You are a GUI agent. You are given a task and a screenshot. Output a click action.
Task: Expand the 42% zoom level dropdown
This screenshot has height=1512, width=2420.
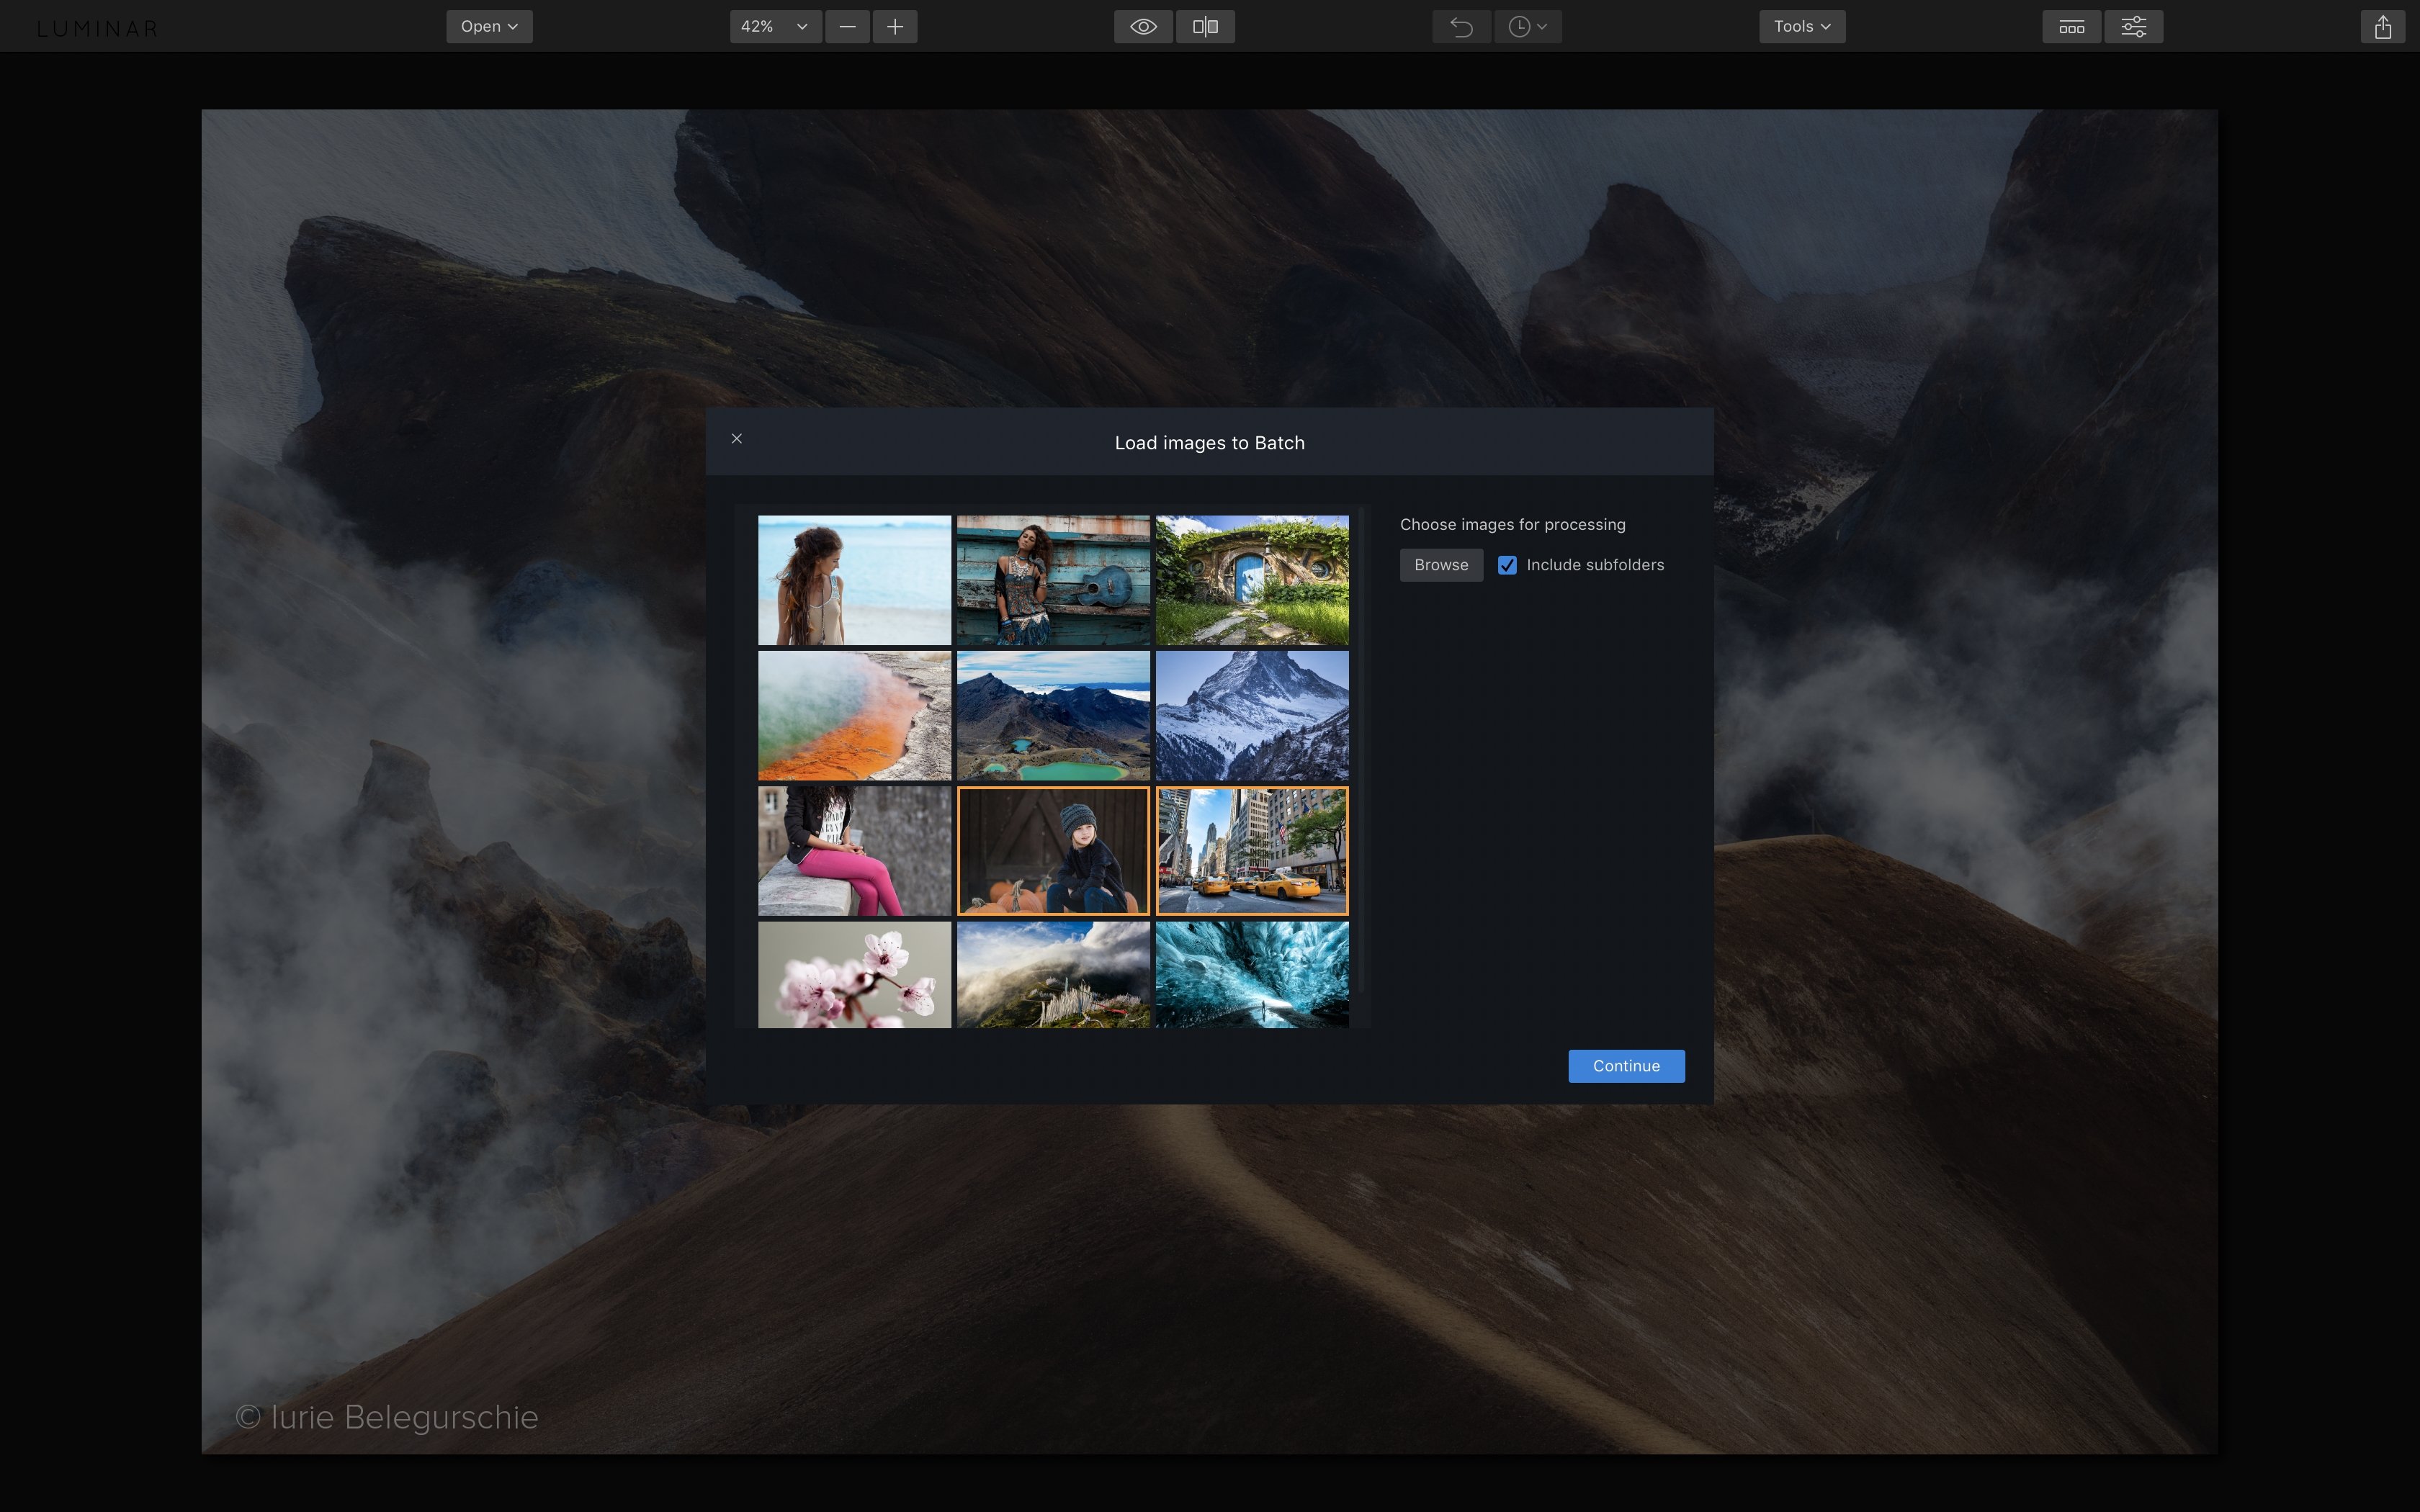(x=775, y=27)
